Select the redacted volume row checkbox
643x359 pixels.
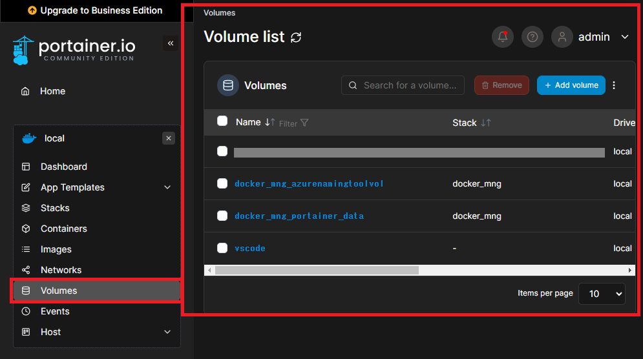click(x=222, y=151)
